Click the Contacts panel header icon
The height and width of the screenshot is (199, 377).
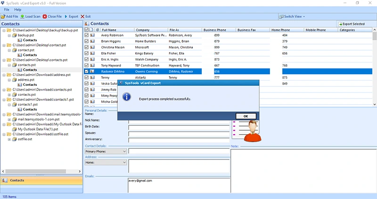click(87, 24)
